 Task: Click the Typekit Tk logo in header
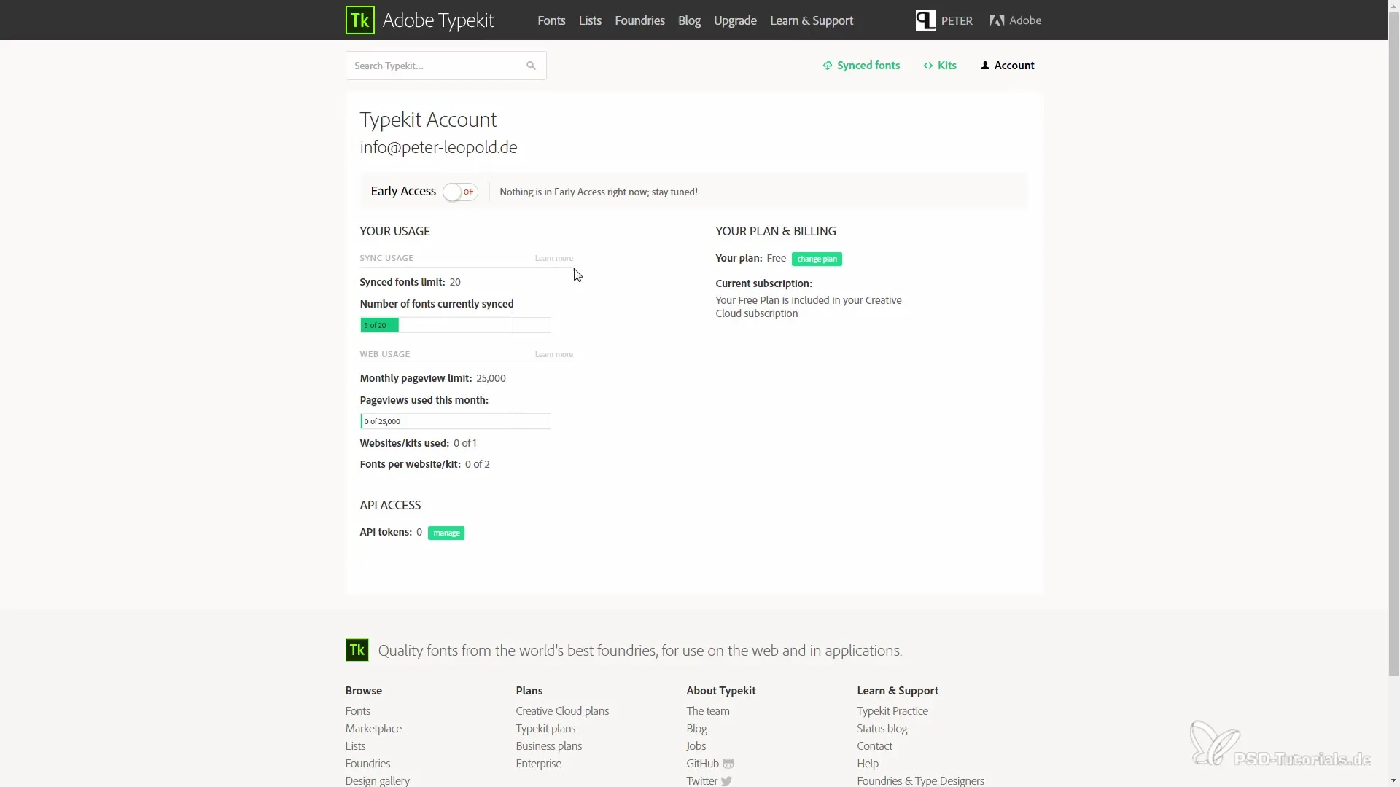point(360,20)
